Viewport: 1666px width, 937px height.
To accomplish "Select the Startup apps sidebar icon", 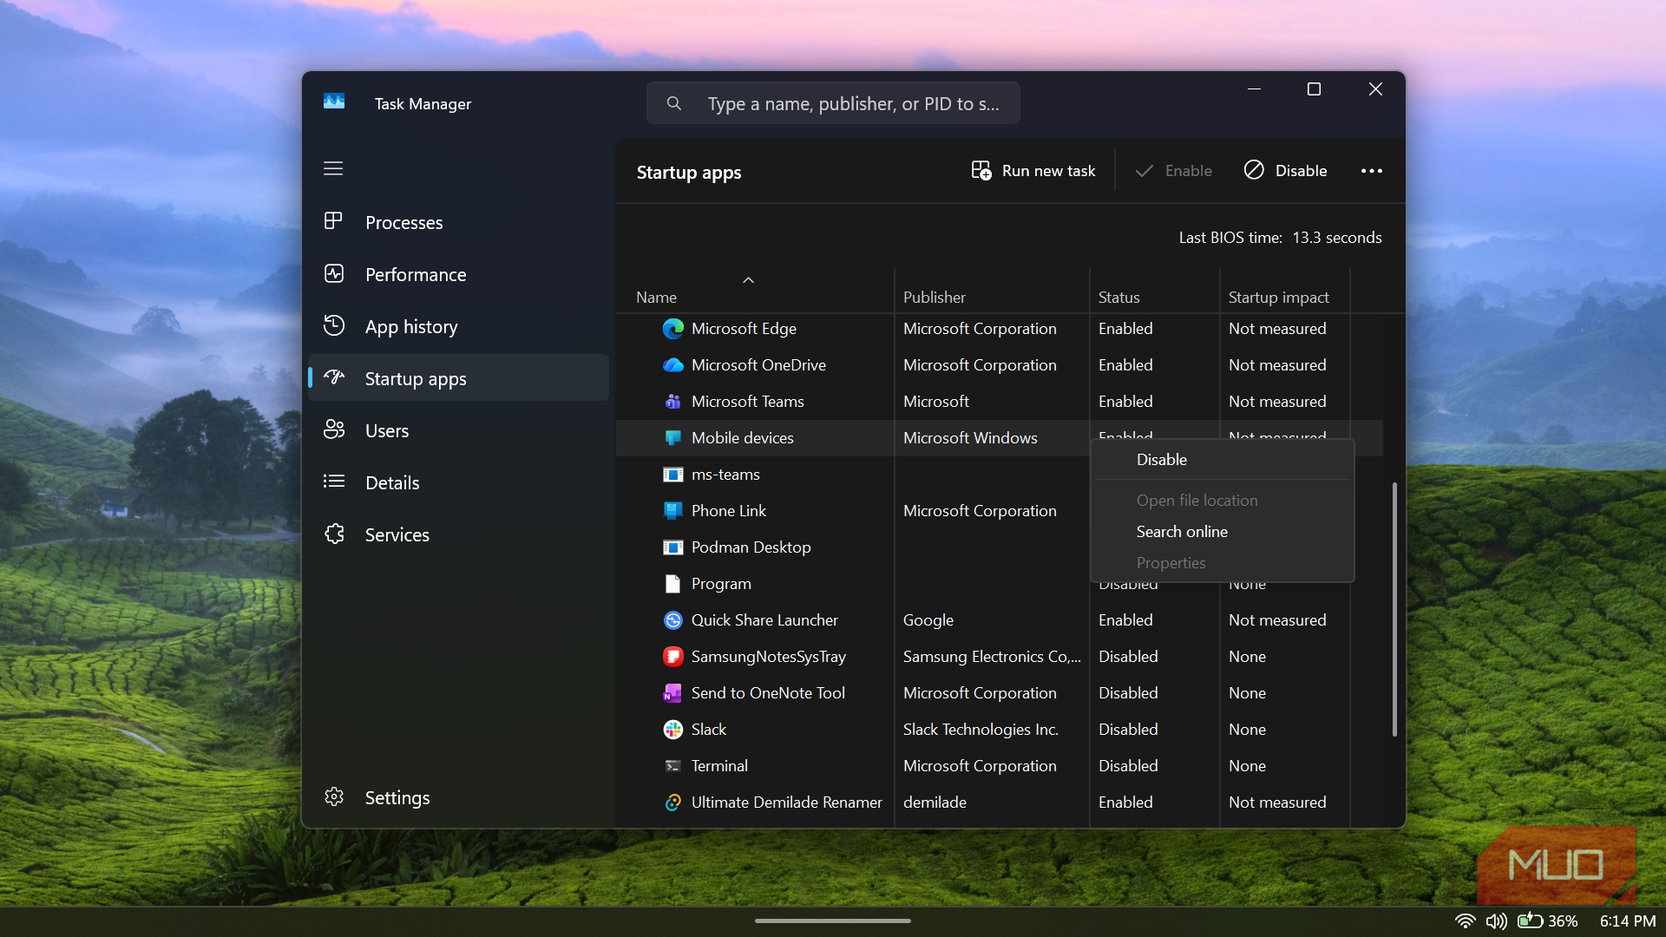I will [333, 377].
